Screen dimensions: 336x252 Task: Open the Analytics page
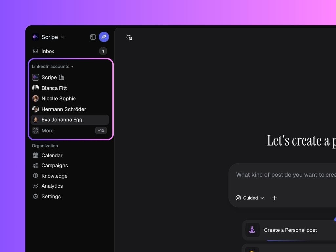click(x=70, y=186)
